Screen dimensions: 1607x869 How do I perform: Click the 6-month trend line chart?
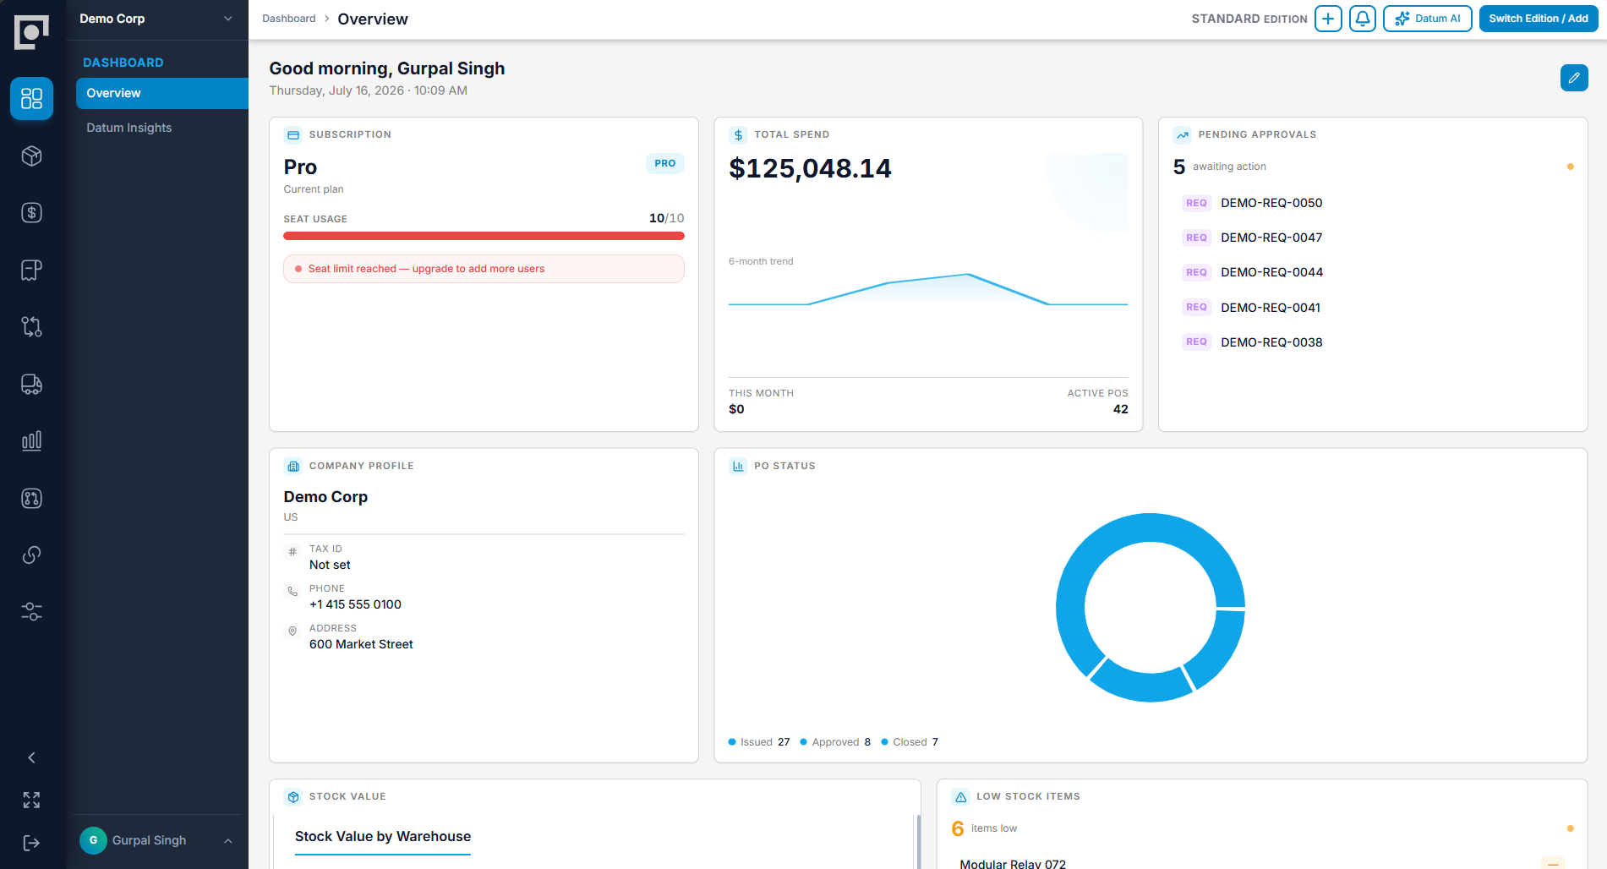pyautogui.click(x=928, y=289)
